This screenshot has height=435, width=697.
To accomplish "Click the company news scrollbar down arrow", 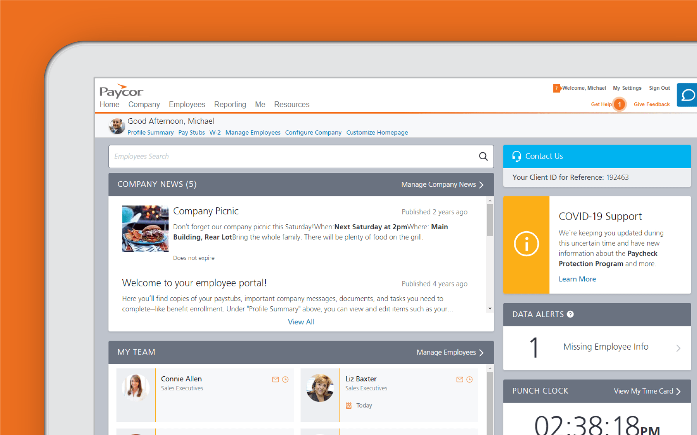I will click(x=490, y=309).
